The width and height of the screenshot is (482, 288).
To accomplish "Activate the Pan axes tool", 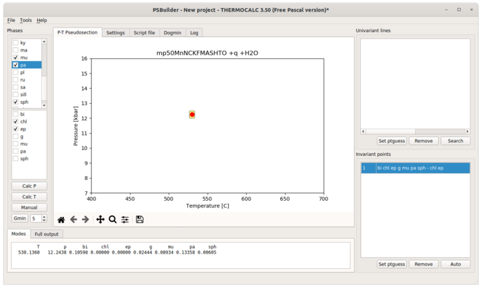I will pyautogui.click(x=101, y=219).
